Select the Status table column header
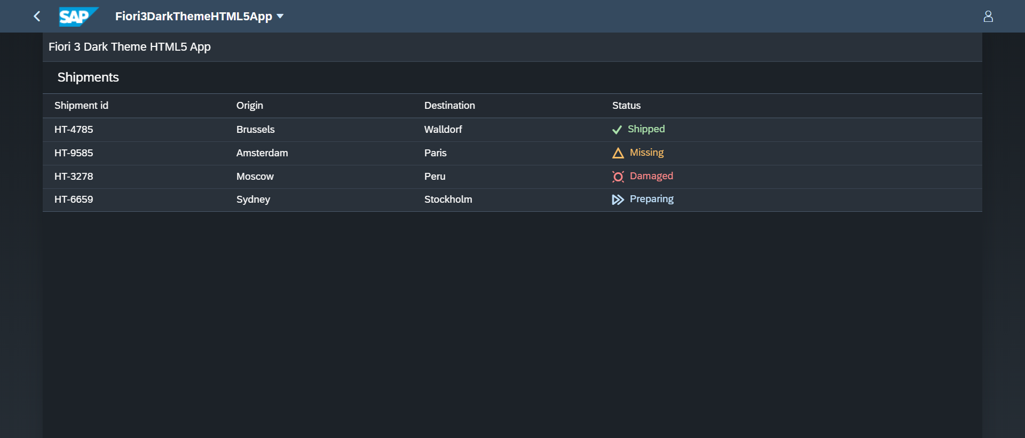1025x438 pixels. pos(626,106)
